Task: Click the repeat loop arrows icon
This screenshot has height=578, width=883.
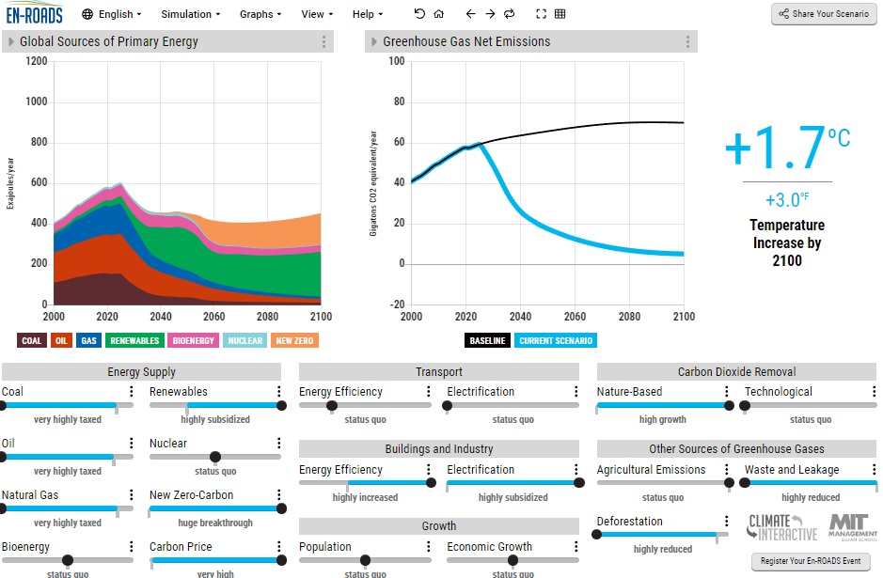Action: coord(510,14)
